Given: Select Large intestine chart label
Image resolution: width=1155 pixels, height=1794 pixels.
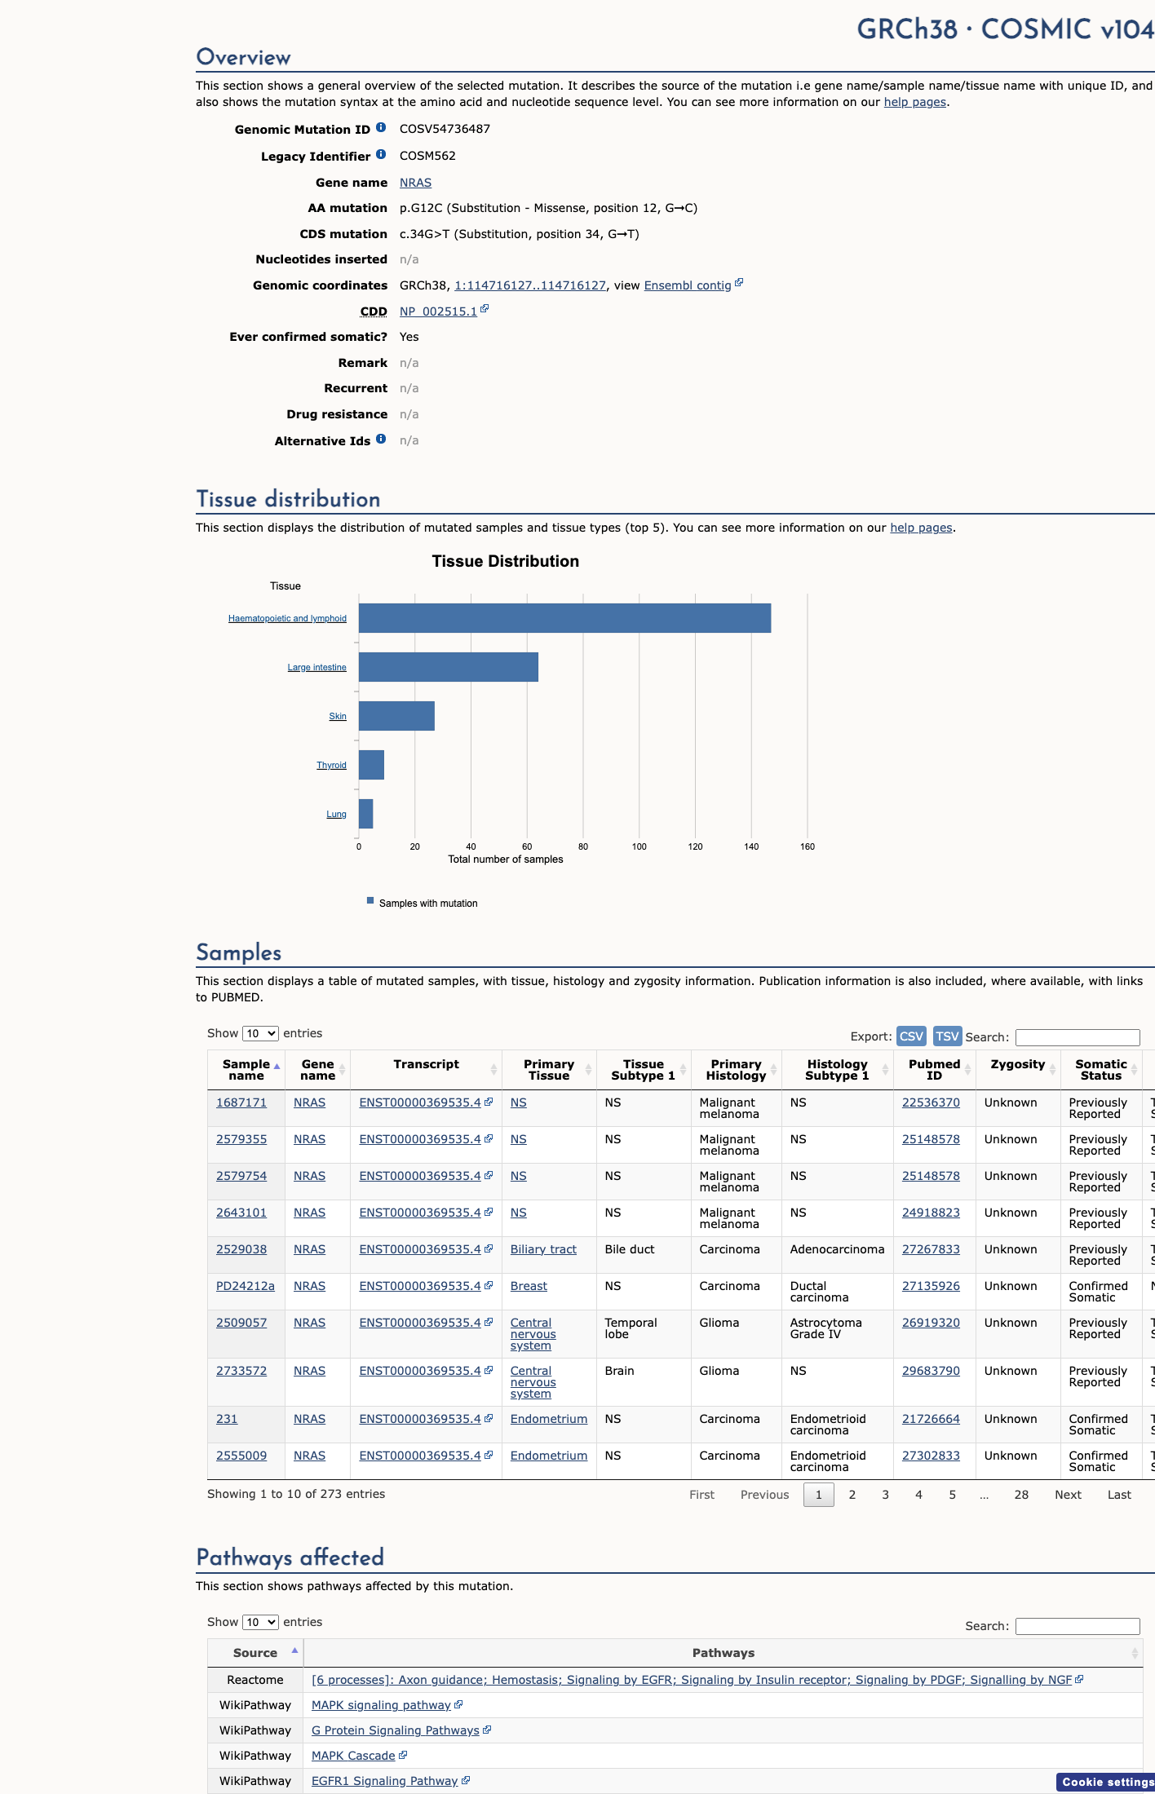Looking at the screenshot, I should click(x=316, y=667).
